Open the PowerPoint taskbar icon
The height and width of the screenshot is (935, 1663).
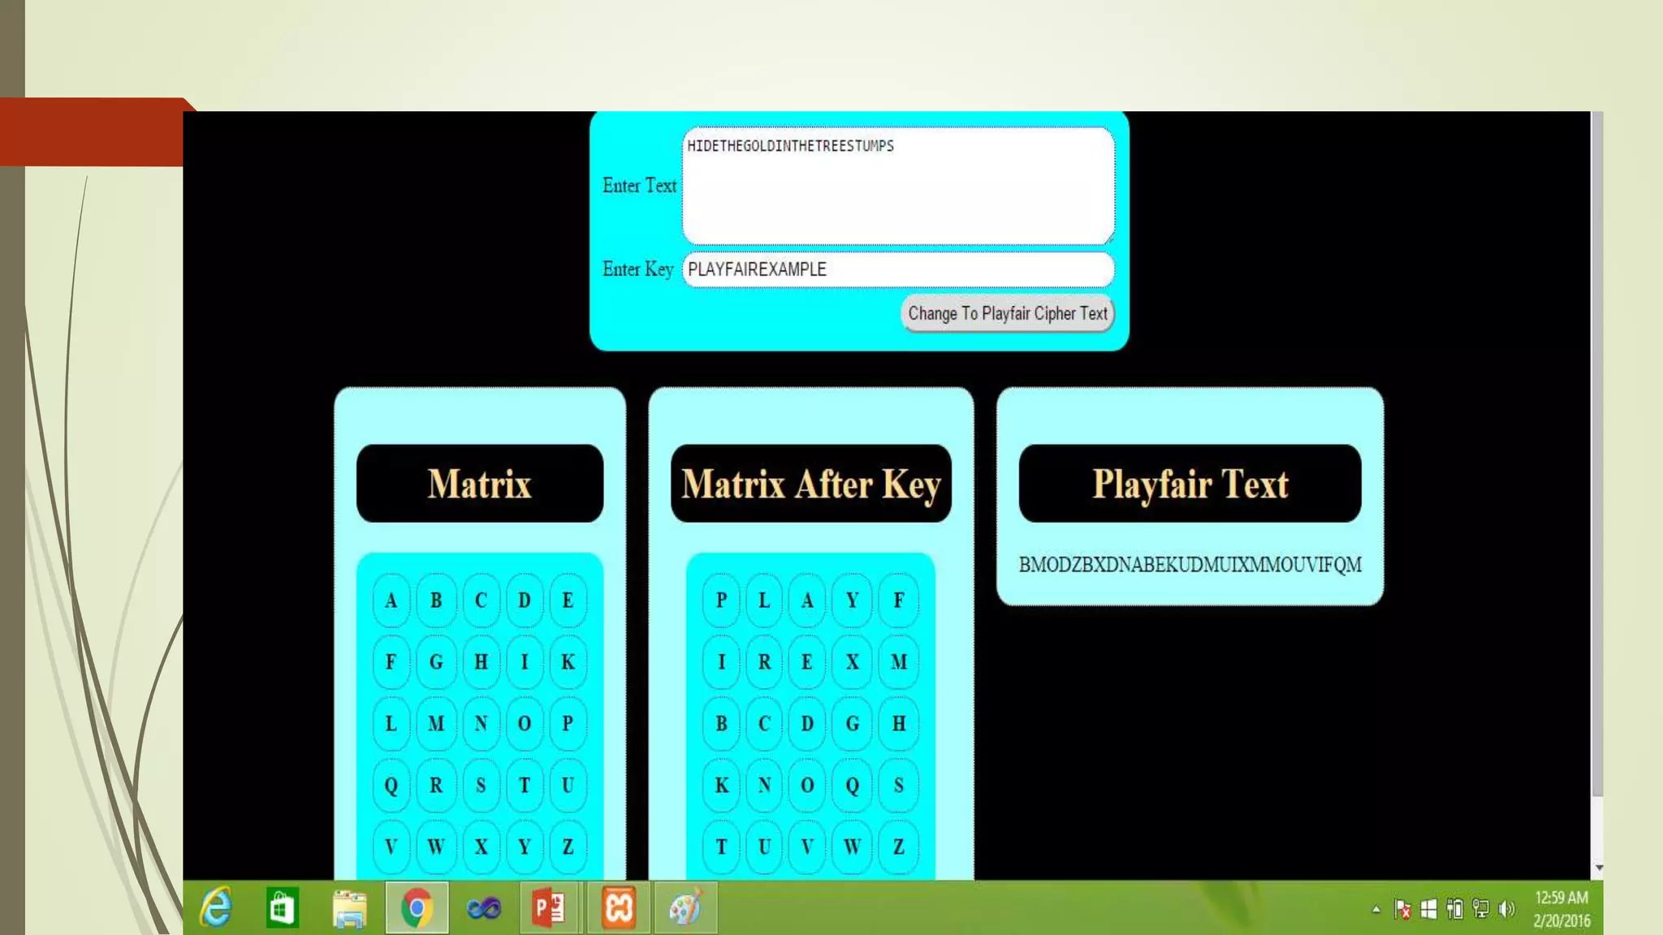click(549, 907)
